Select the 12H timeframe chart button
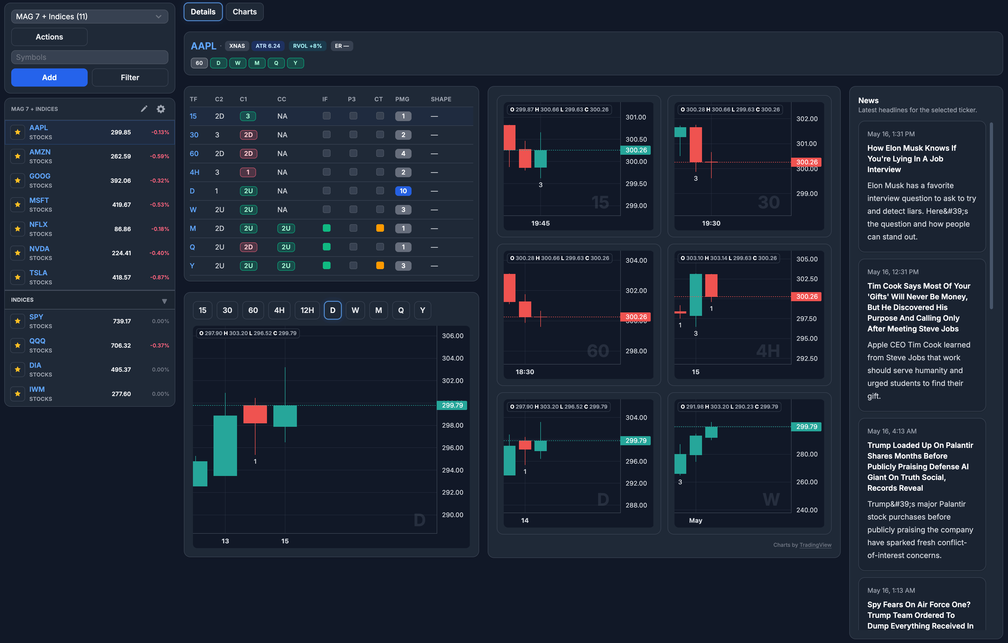The image size is (1008, 643). click(307, 310)
